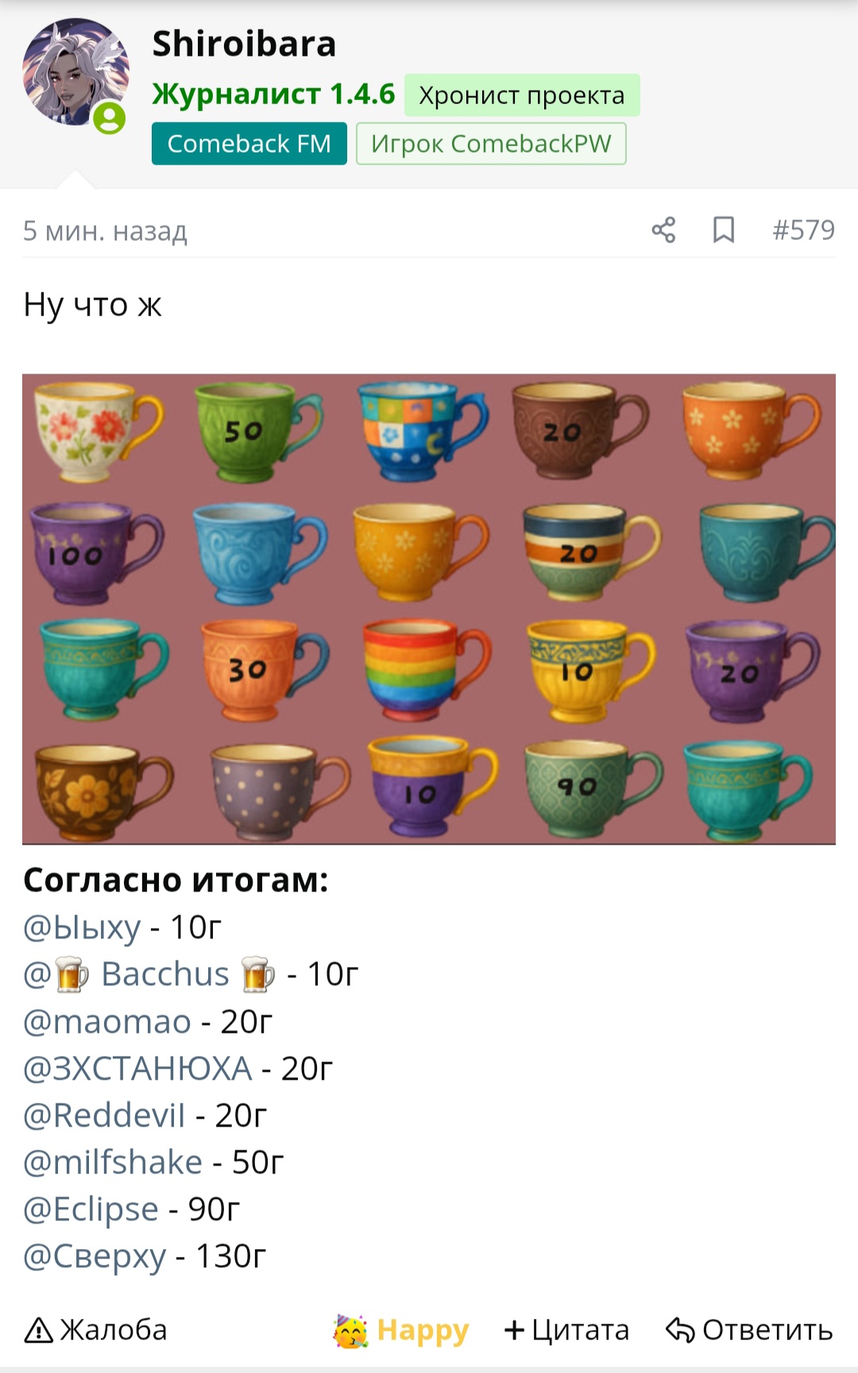The width and height of the screenshot is (858, 1373).
Task: Open Shiroibara's avatar picture
Action: click(x=76, y=73)
